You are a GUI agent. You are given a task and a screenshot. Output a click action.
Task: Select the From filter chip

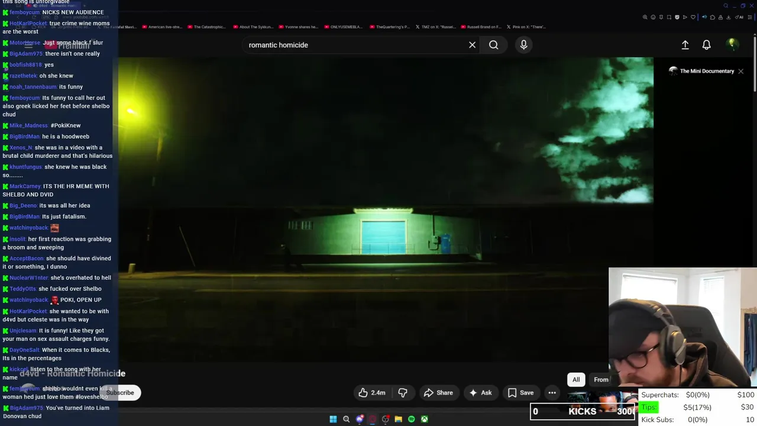coord(600,380)
